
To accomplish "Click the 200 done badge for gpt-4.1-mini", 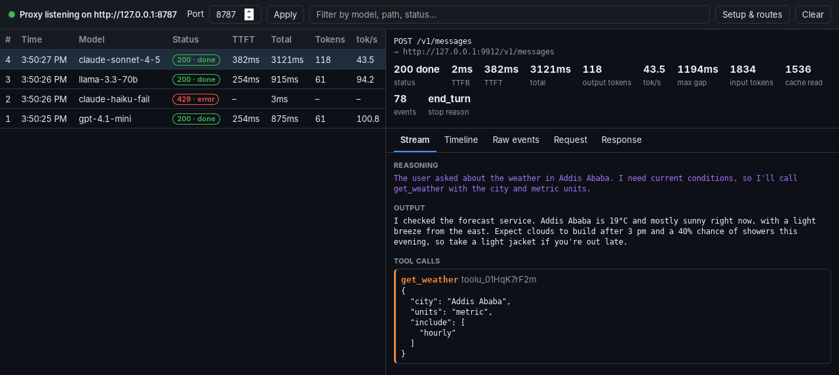I will tap(196, 119).
